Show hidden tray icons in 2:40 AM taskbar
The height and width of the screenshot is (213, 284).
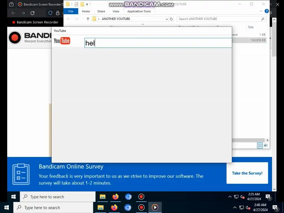click(235, 207)
